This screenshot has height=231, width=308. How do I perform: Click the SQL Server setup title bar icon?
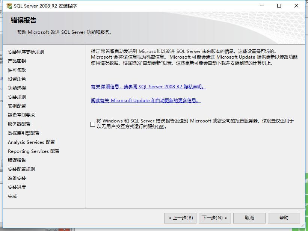9,6
